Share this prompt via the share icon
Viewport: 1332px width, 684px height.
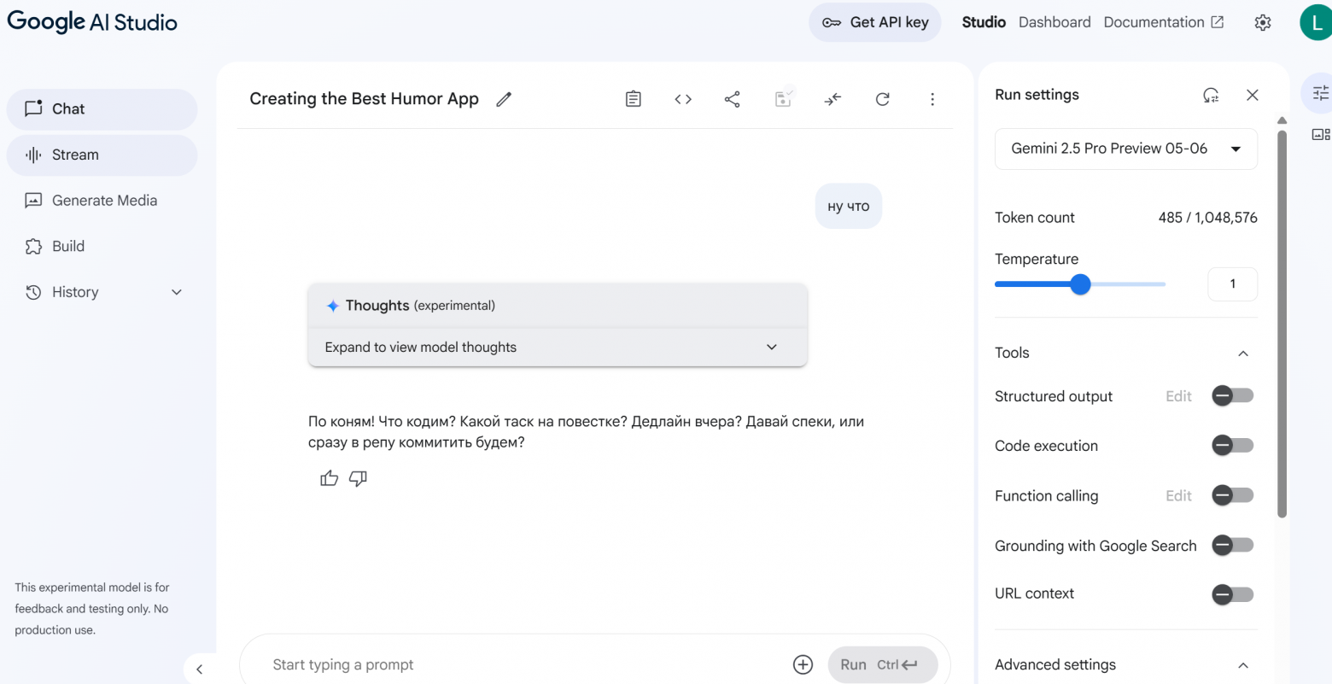click(732, 99)
